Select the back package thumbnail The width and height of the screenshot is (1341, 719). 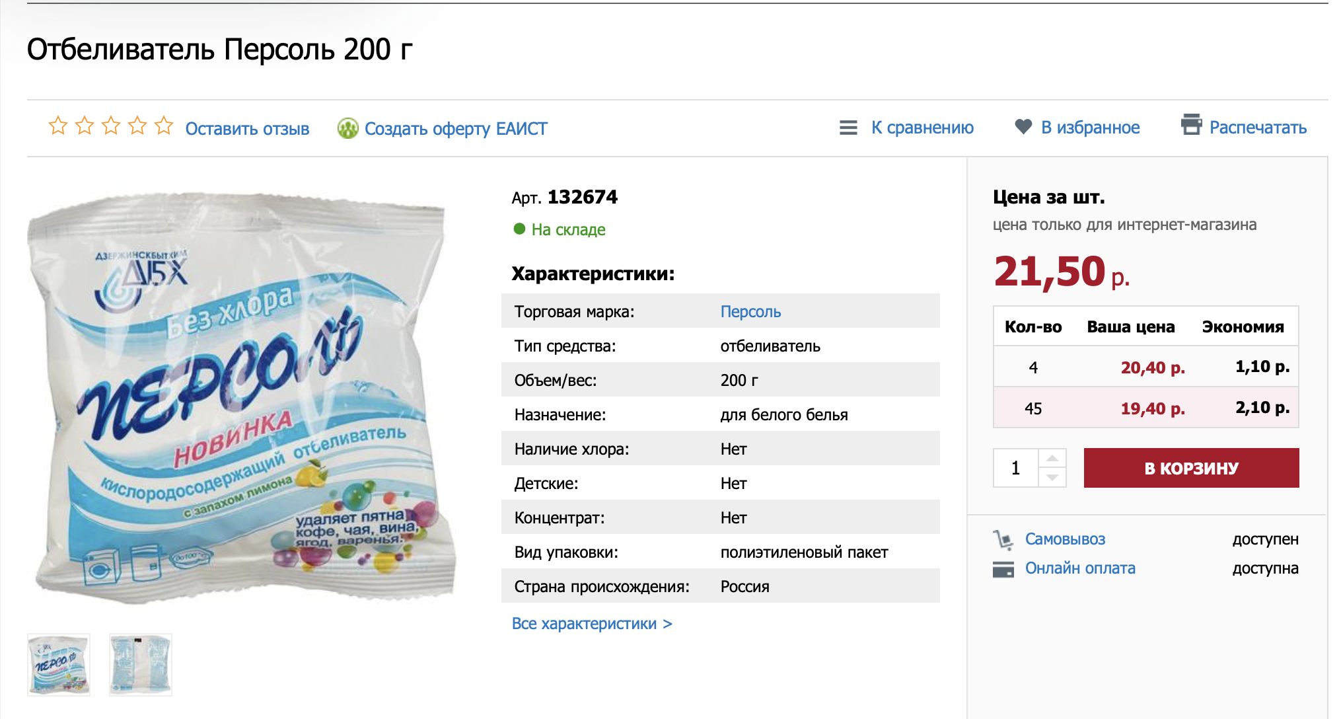141,665
